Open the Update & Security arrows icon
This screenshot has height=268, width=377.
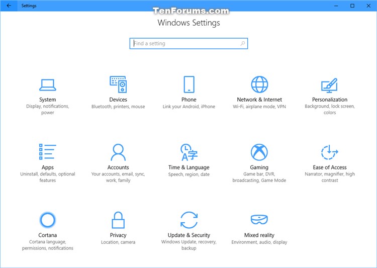click(189, 220)
